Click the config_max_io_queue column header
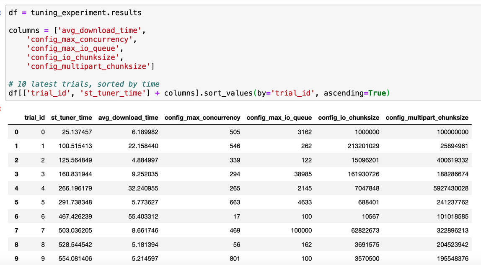This screenshot has width=481, height=265. (x=279, y=118)
